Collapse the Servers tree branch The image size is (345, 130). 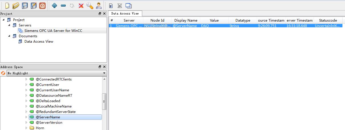pyautogui.click(x=9, y=25)
